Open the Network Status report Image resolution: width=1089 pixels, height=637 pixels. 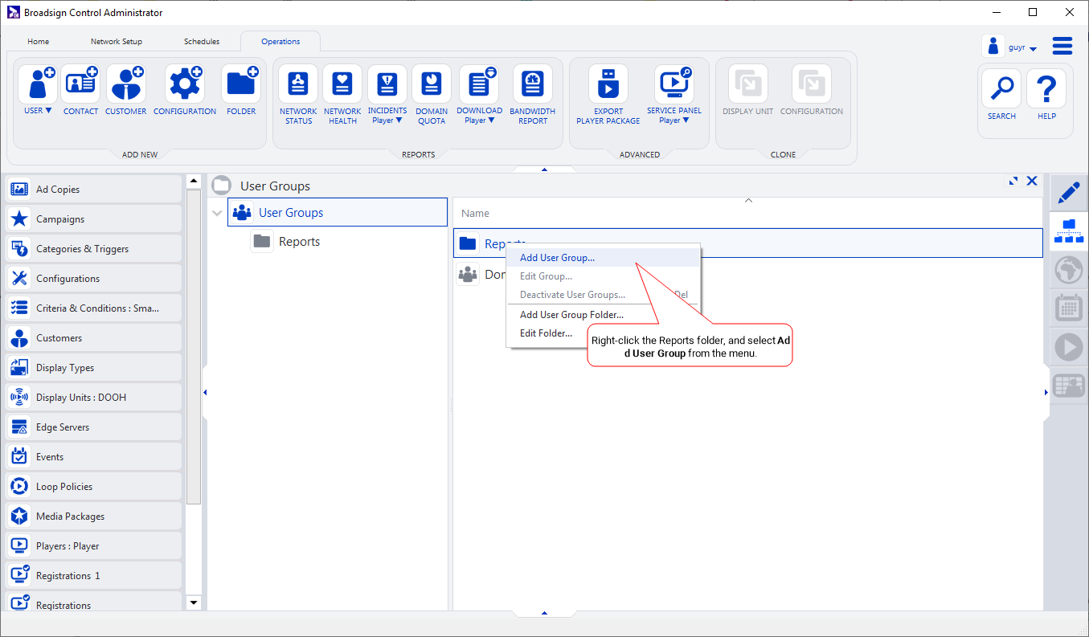point(298,84)
